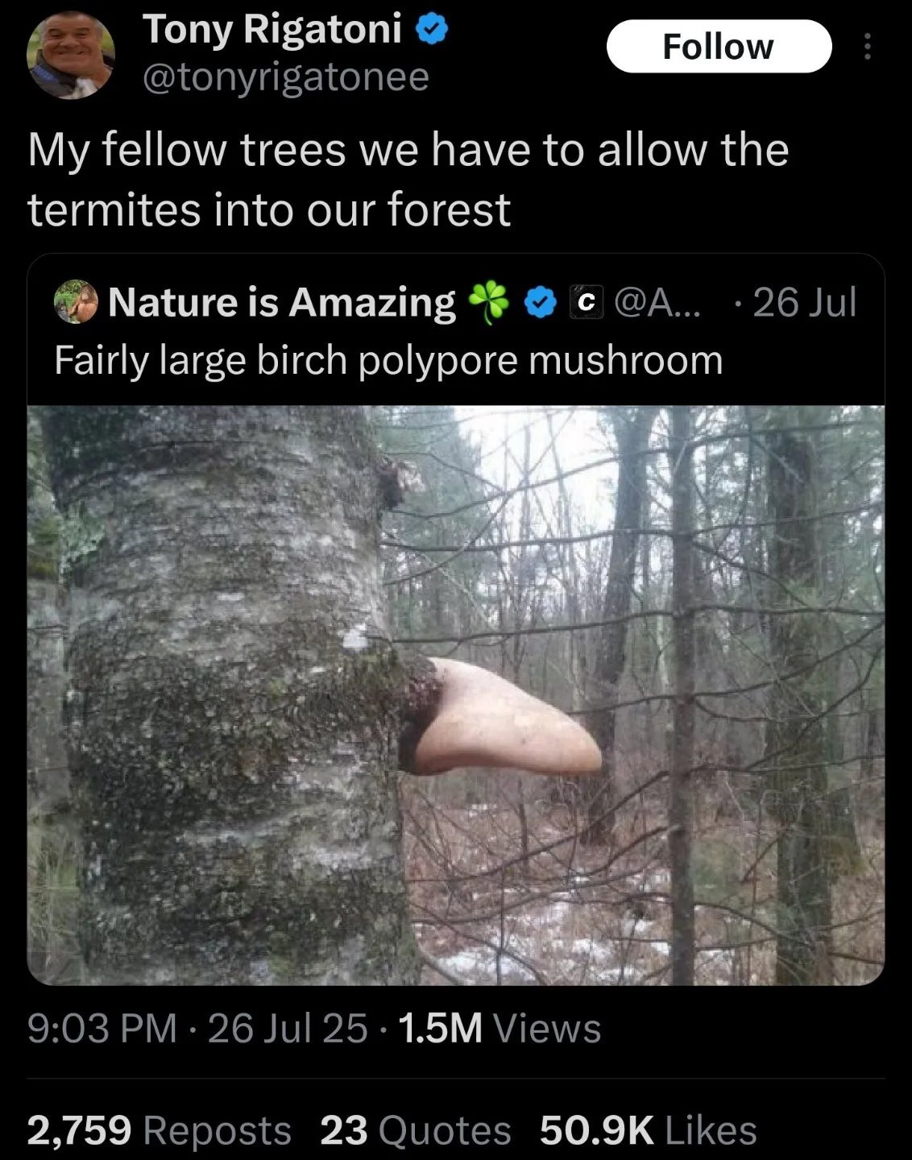Screen dimensions: 912x1160
Task: Open the three-dot more options menu
Action: [x=867, y=47]
